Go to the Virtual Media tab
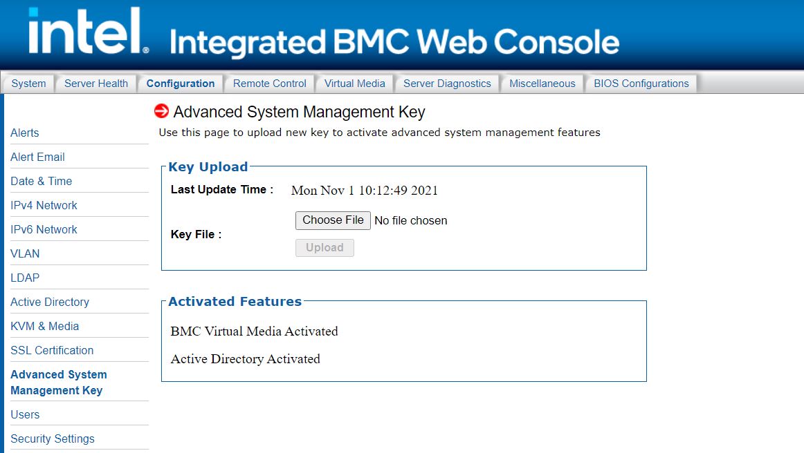Viewport: 804px width, 453px height. (x=354, y=84)
